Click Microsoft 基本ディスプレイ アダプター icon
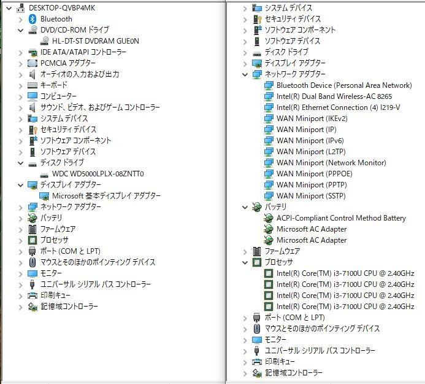Screen dimensions: 425x384 pos(44,196)
